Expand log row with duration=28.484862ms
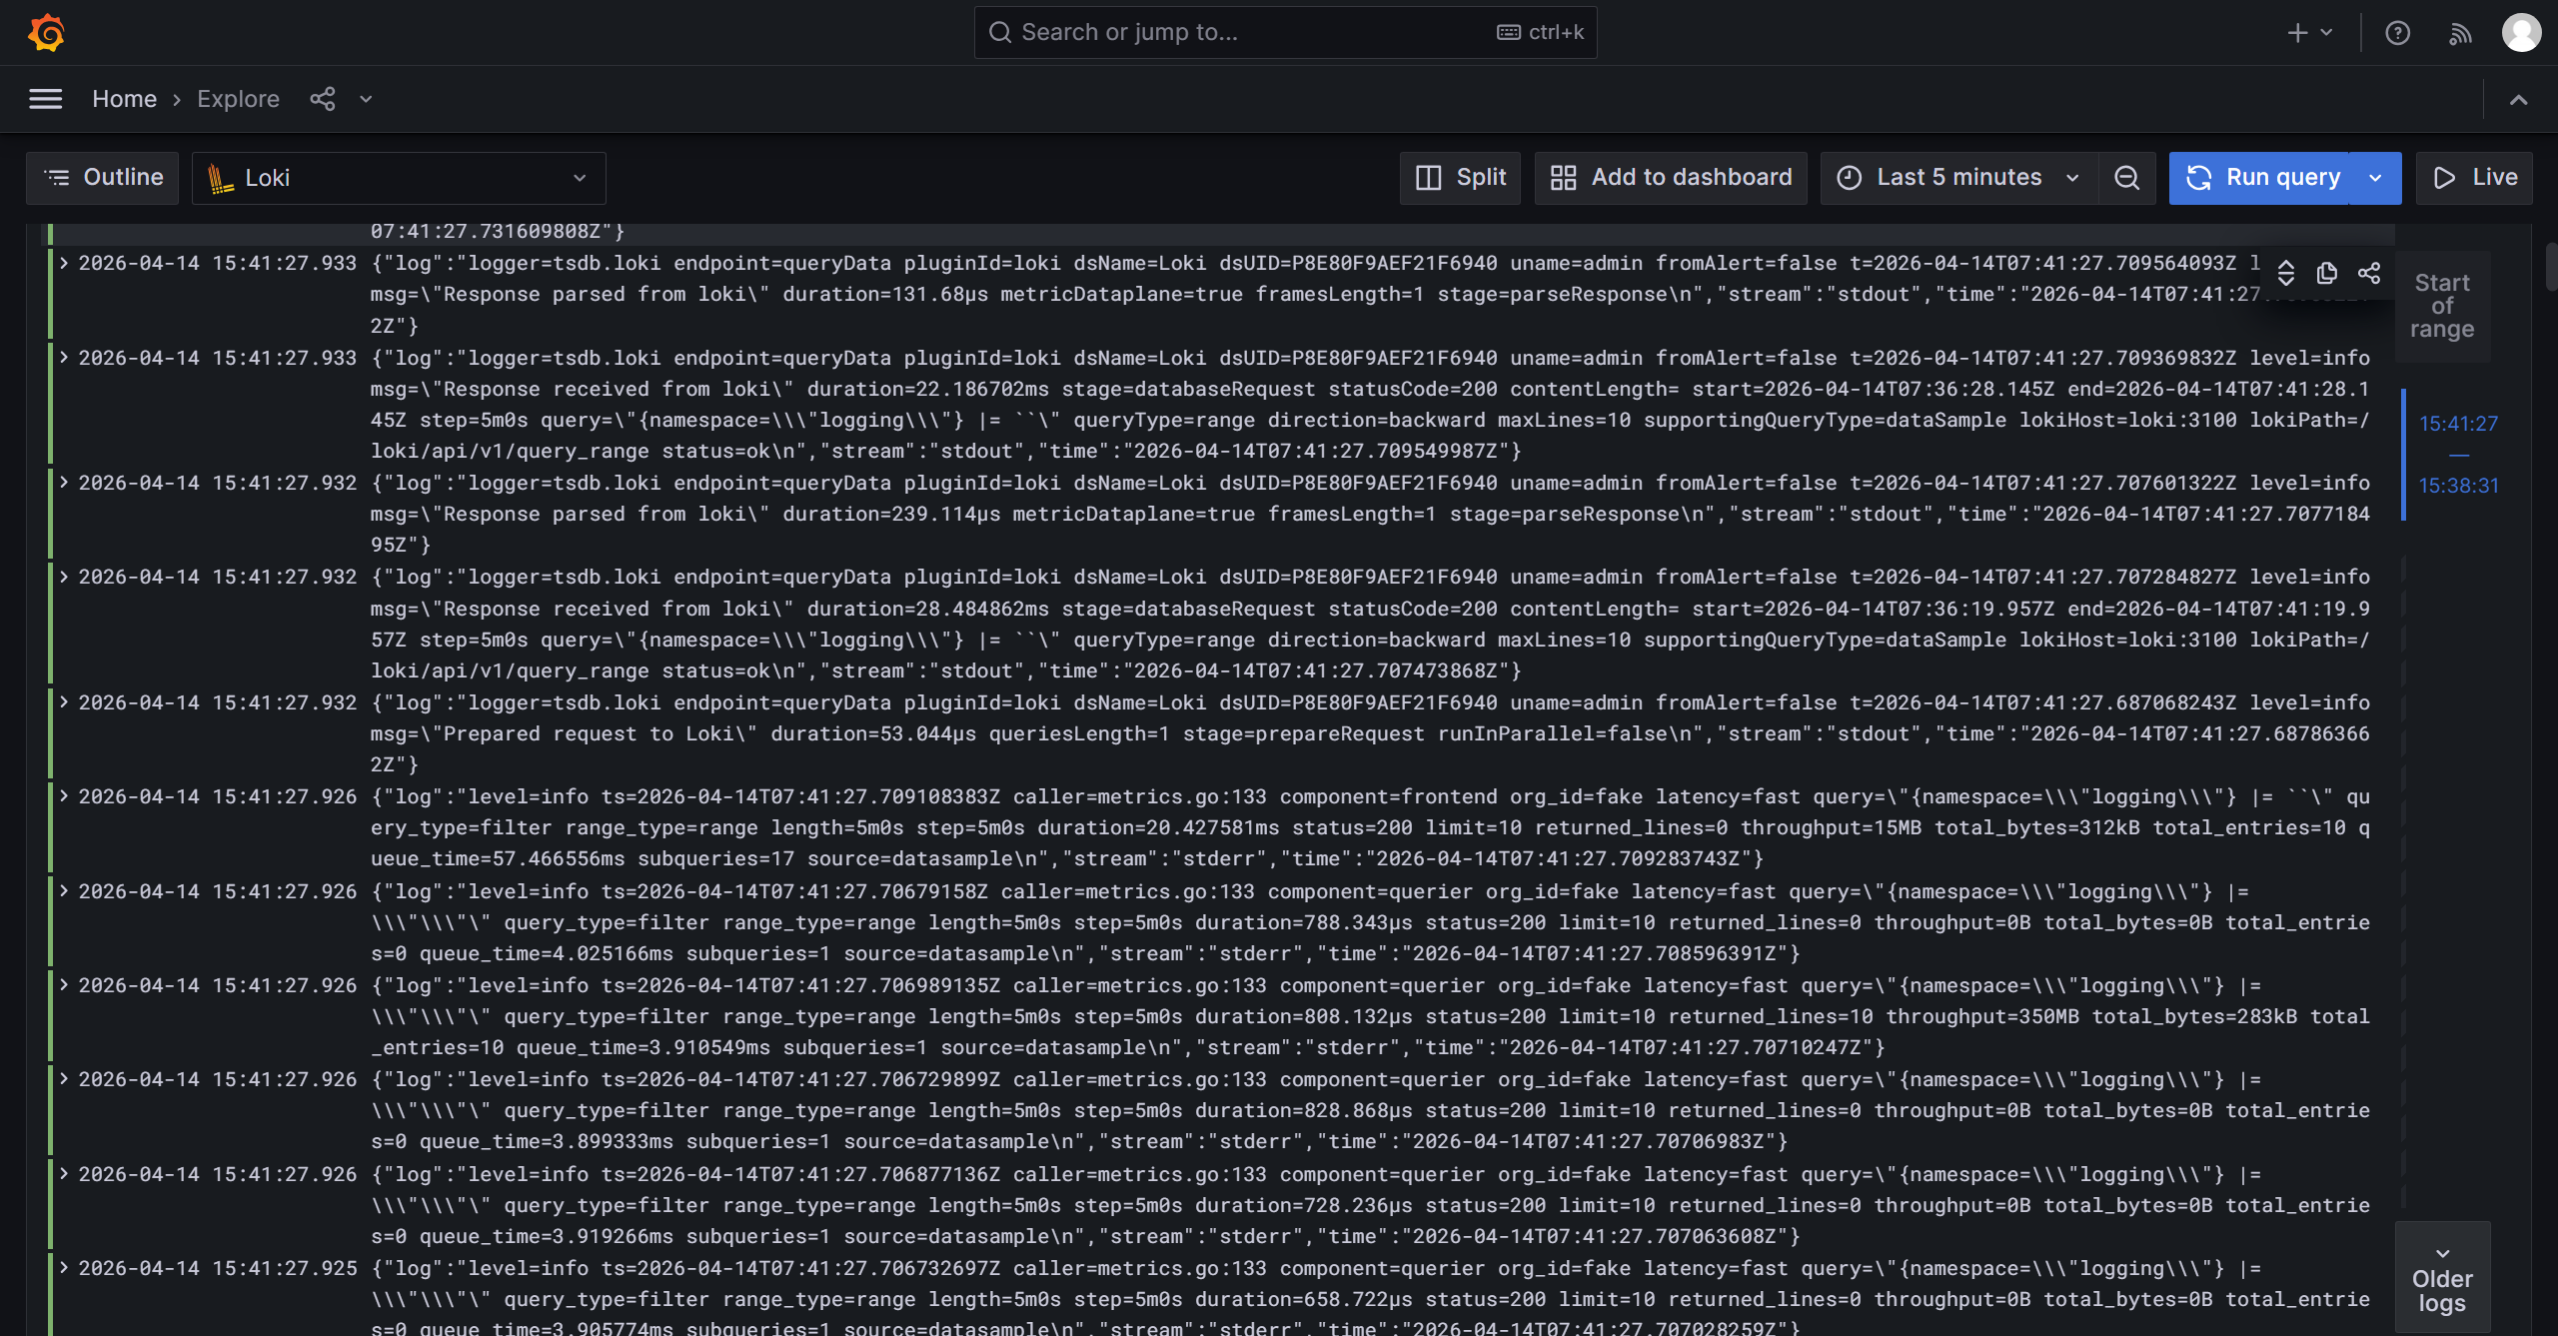The image size is (2558, 1336). coord(64,576)
